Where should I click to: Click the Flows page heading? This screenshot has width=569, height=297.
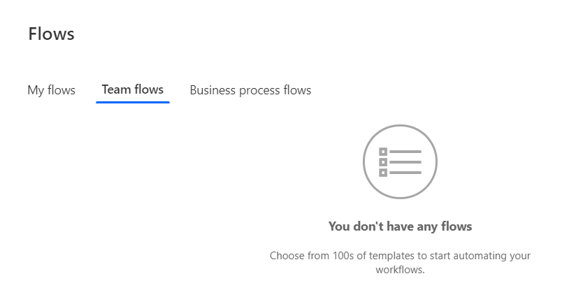(x=51, y=34)
